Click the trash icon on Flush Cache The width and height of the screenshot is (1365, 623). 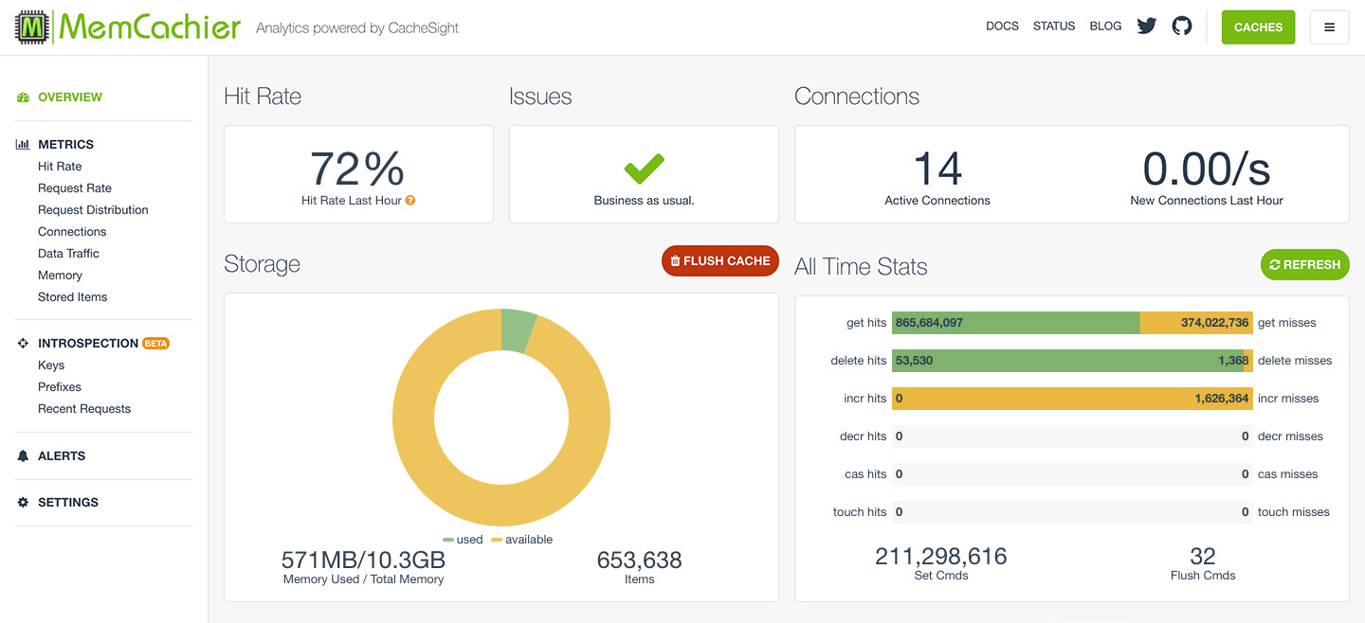click(675, 260)
